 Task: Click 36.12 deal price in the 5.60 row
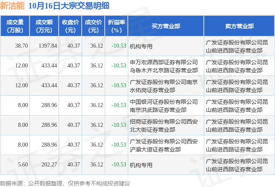97,165
